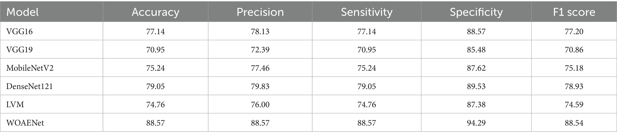This screenshot has width=617, height=137.
Task: Click the Model column header
Action: pyautogui.click(x=23, y=12)
